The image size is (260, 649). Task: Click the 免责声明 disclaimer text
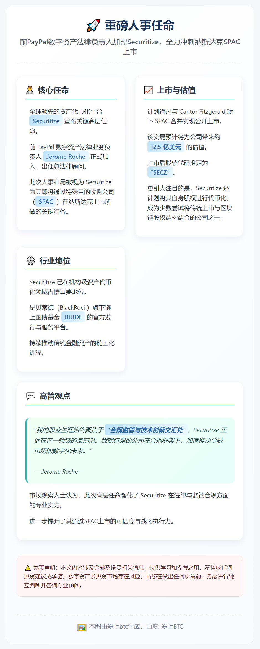pyautogui.click(x=129, y=576)
